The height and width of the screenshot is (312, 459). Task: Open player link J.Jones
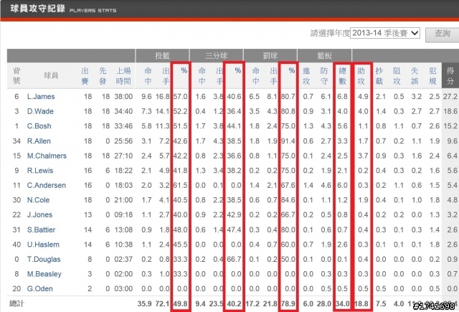pos(39,215)
